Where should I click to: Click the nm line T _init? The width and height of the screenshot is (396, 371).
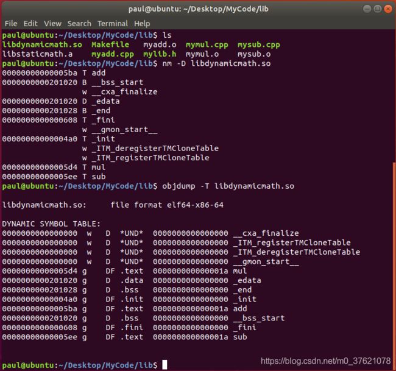coord(58,139)
